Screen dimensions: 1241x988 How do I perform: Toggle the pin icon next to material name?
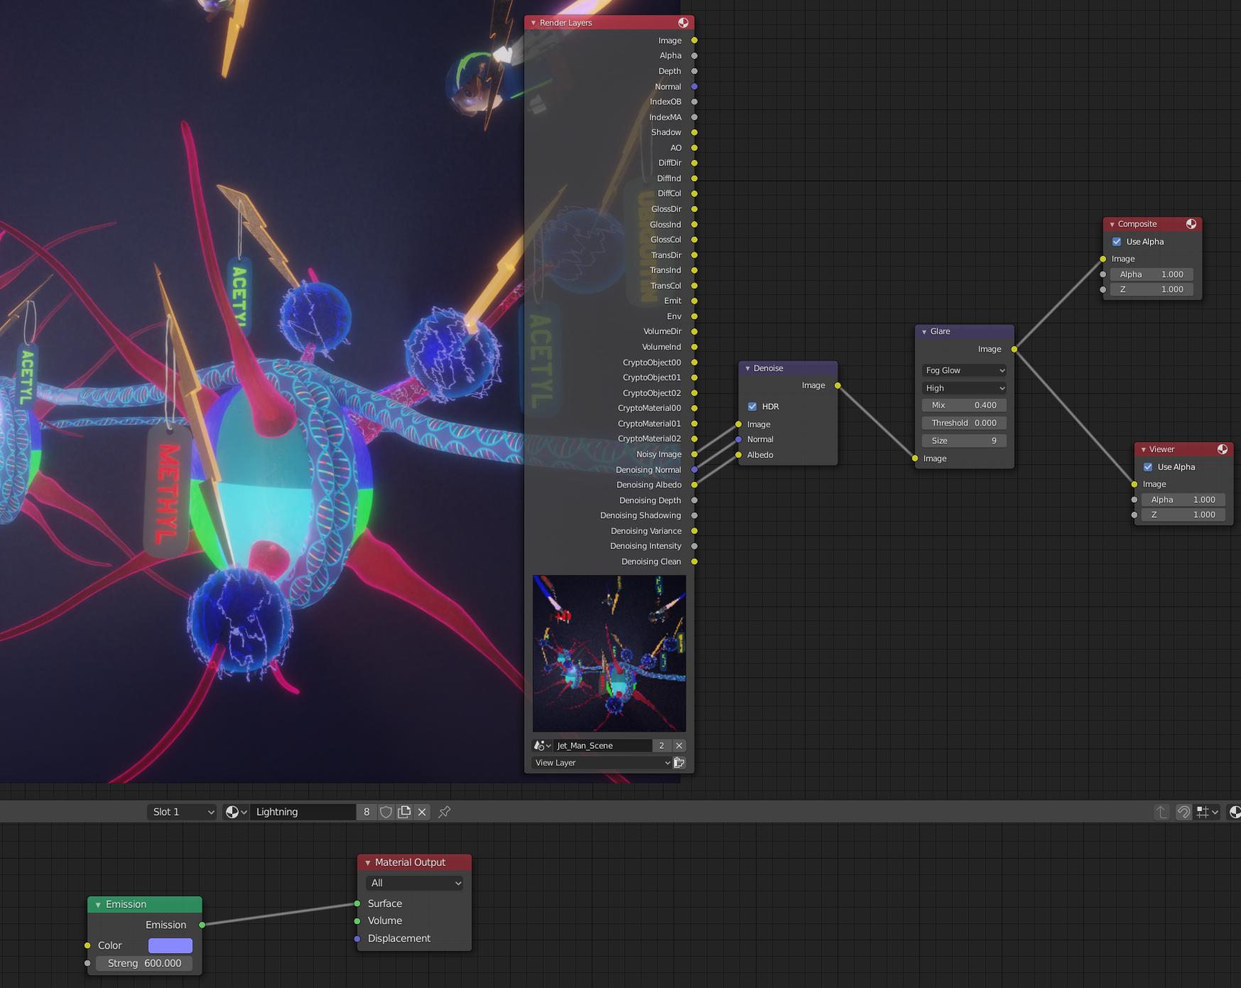[x=445, y=812]
